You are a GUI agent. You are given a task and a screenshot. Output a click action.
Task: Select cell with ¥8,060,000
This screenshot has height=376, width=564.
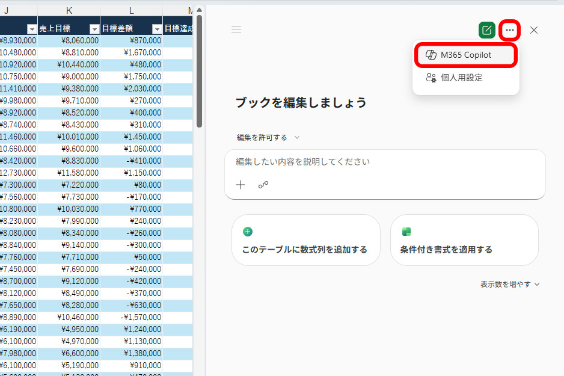[x=69, y=41]
